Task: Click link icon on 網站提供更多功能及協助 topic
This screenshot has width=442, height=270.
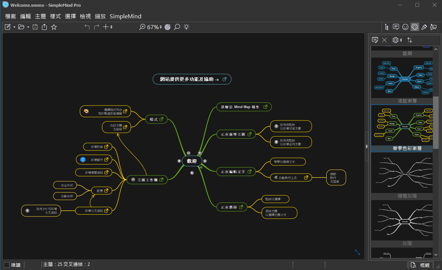Action: (225, 79)
